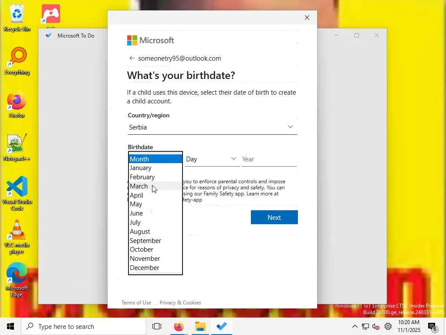Open Task View on the taskbar

pos(157,326)
